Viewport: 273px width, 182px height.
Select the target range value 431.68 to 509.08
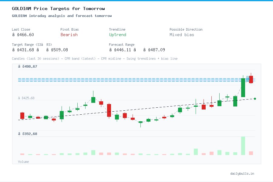(40, 50)
